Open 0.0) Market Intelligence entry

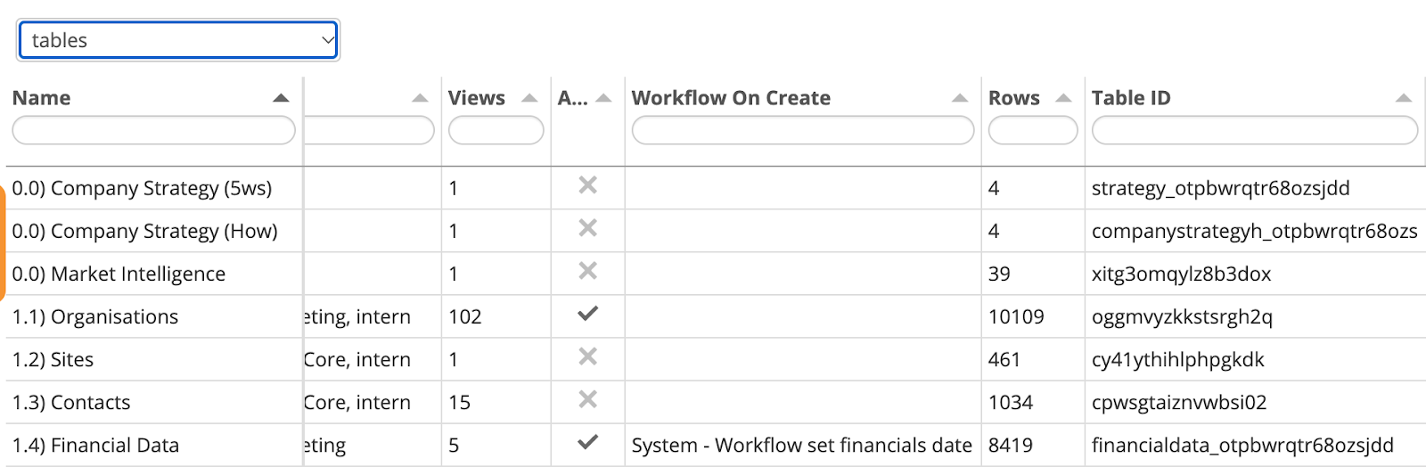click(119, 274)
